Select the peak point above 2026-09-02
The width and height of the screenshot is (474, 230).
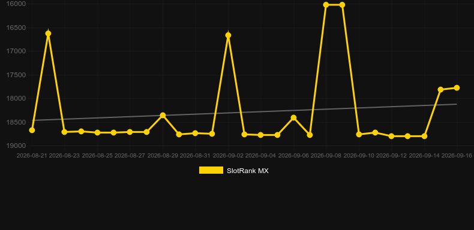coord(228,35)
